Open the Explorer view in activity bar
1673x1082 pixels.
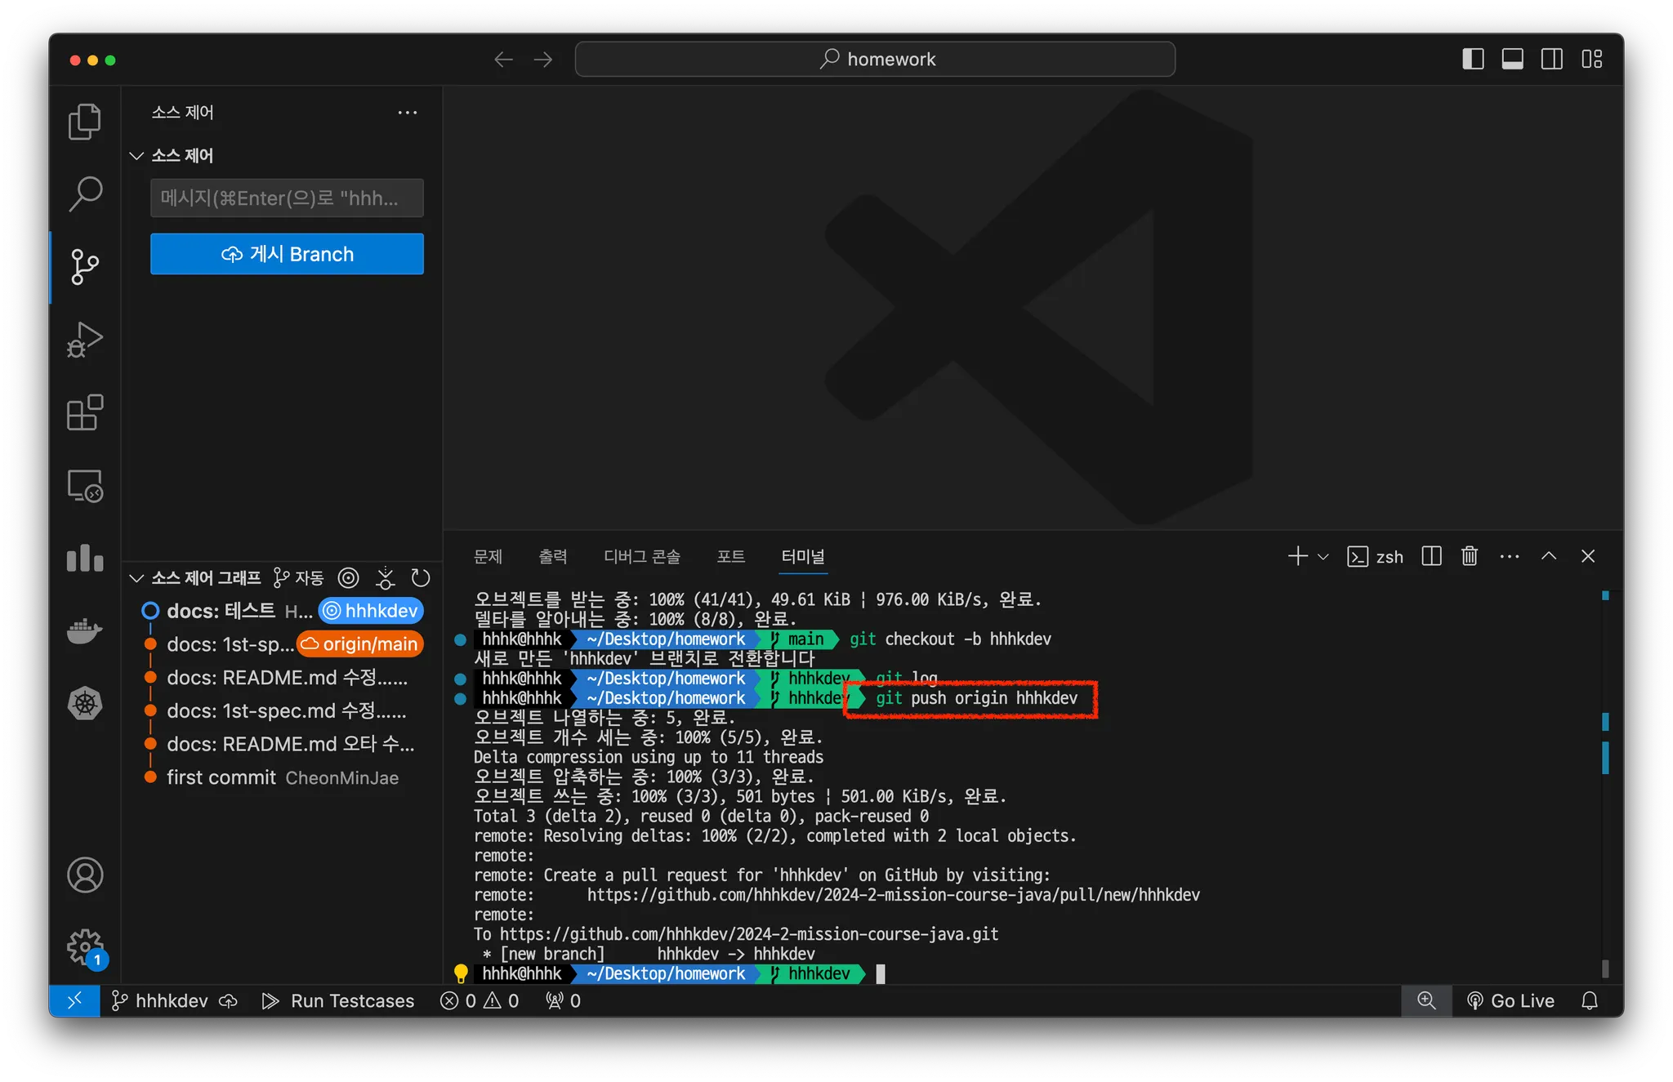click(84, 121)
